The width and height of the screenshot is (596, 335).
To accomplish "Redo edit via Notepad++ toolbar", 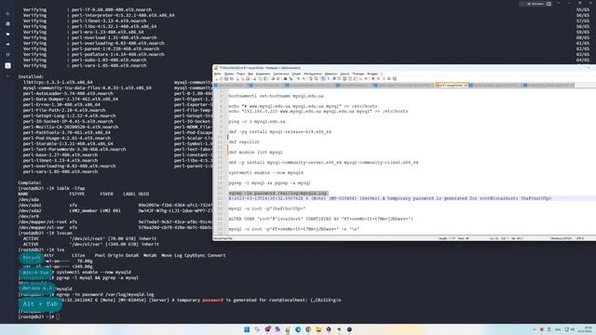I will point(278,78).
